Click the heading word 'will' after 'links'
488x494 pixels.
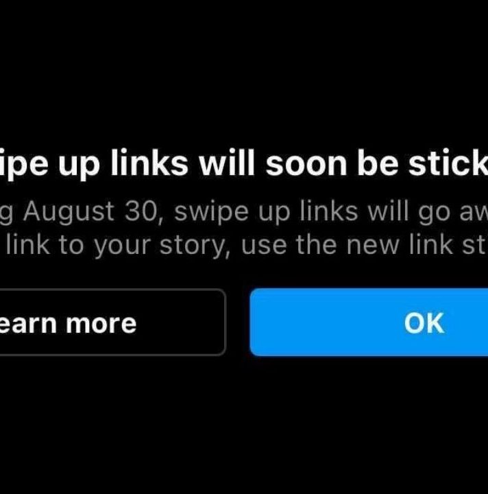point(226,163)
